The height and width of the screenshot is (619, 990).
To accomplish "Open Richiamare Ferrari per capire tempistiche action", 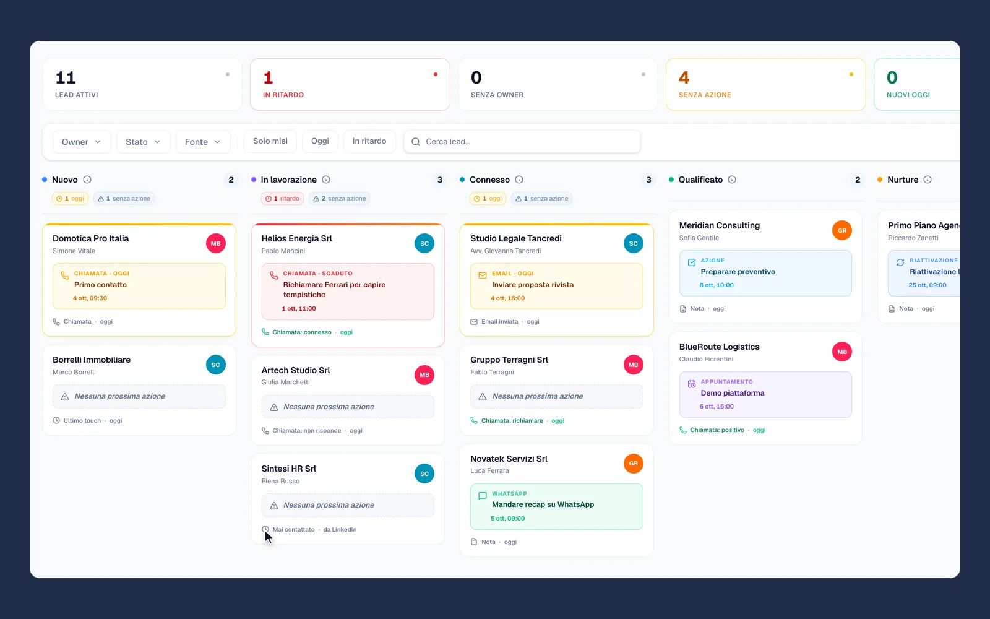I will coord(348,292).
